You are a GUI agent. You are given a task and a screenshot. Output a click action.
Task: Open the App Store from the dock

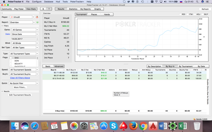(104, 126)
